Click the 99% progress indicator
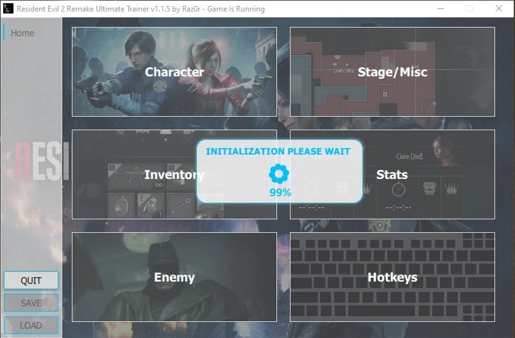Image resolution: width=515 pixels, height=338 pixels. 280,192
